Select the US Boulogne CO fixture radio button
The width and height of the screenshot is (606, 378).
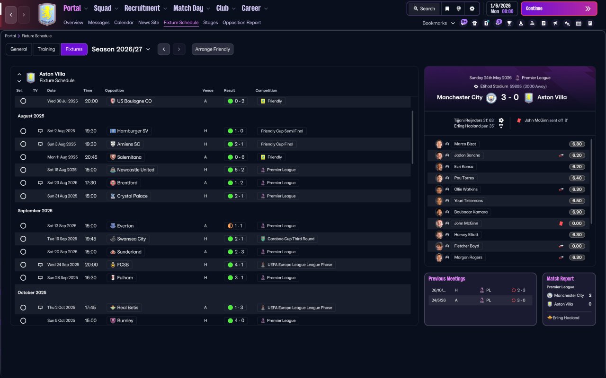pyautogui.click(x=23, y=101)
